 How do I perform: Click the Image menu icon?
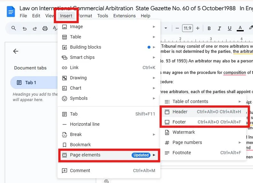tap(65, 27)
